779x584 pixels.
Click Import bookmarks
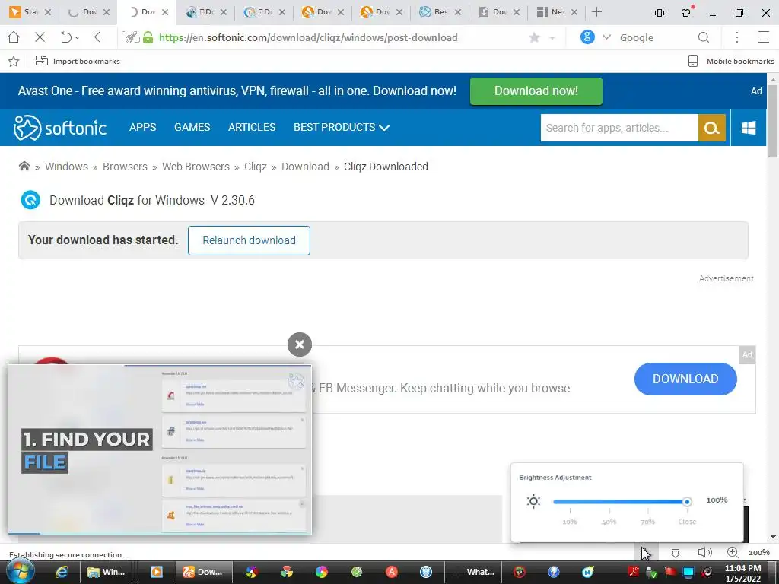coord(78,61)
